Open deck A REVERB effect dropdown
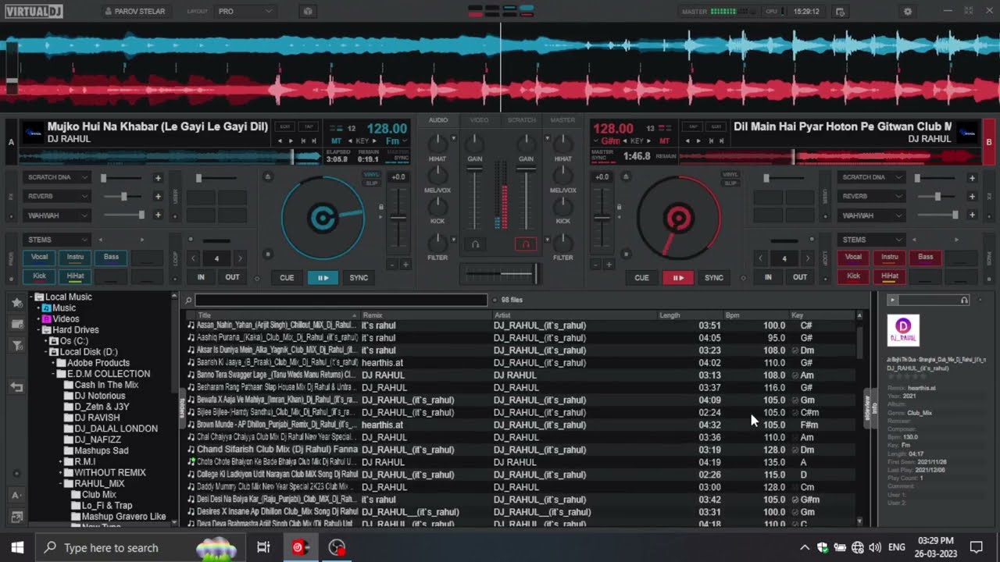 57,197
